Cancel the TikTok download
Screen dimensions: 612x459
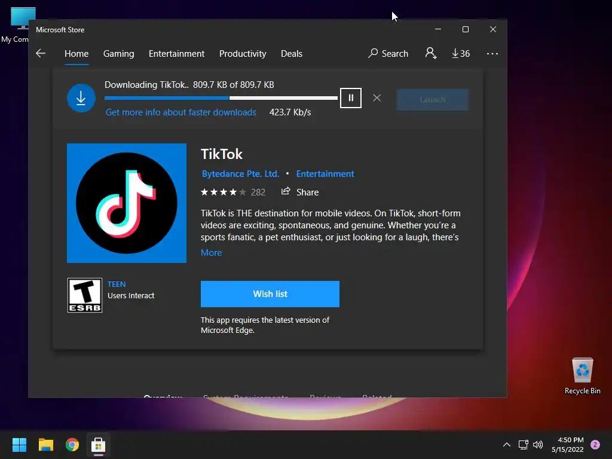tap(377, 98)
